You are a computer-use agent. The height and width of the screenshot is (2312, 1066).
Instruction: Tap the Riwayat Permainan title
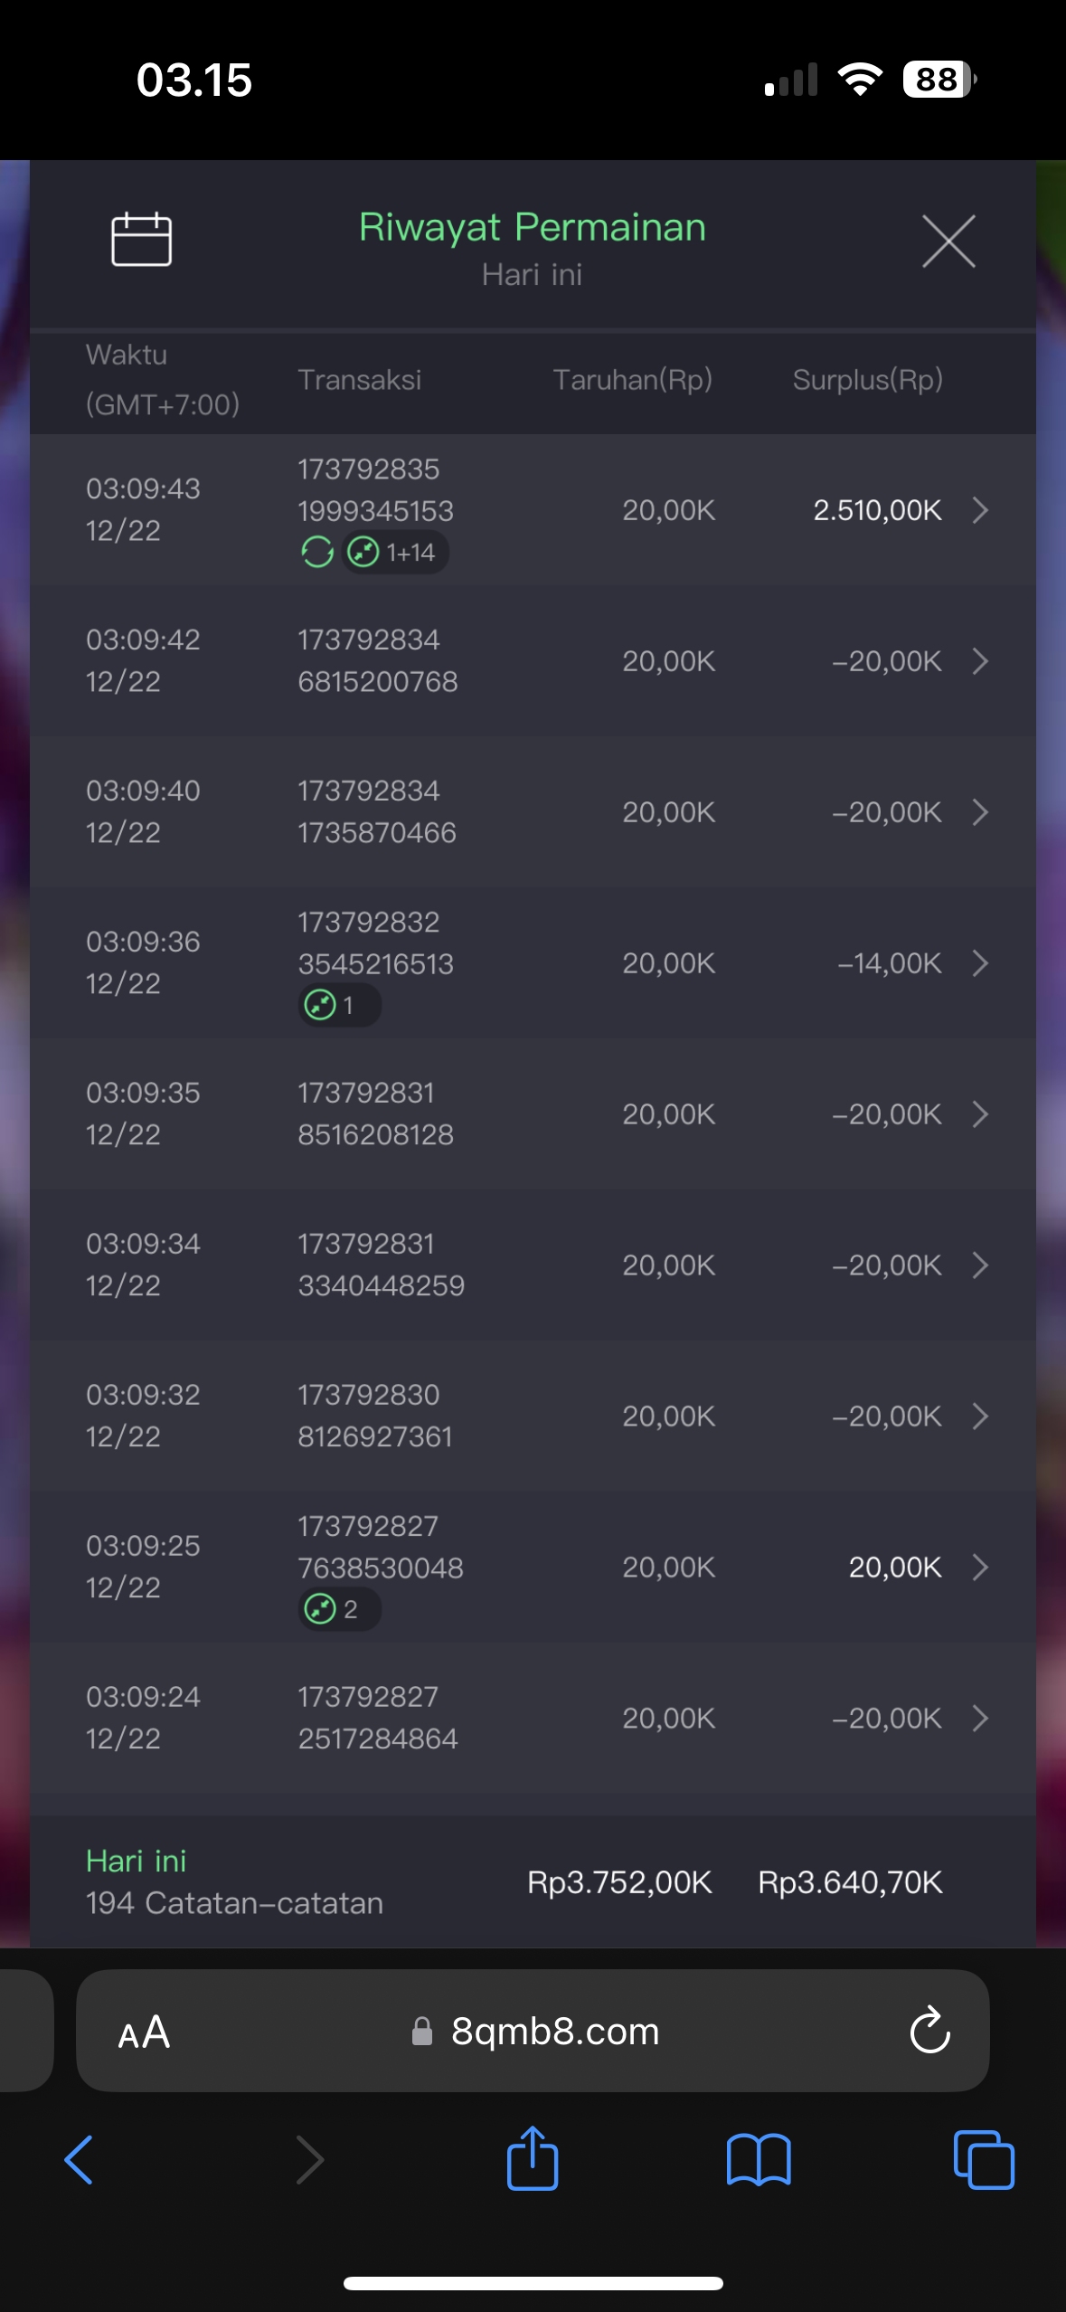coord(532,227)
